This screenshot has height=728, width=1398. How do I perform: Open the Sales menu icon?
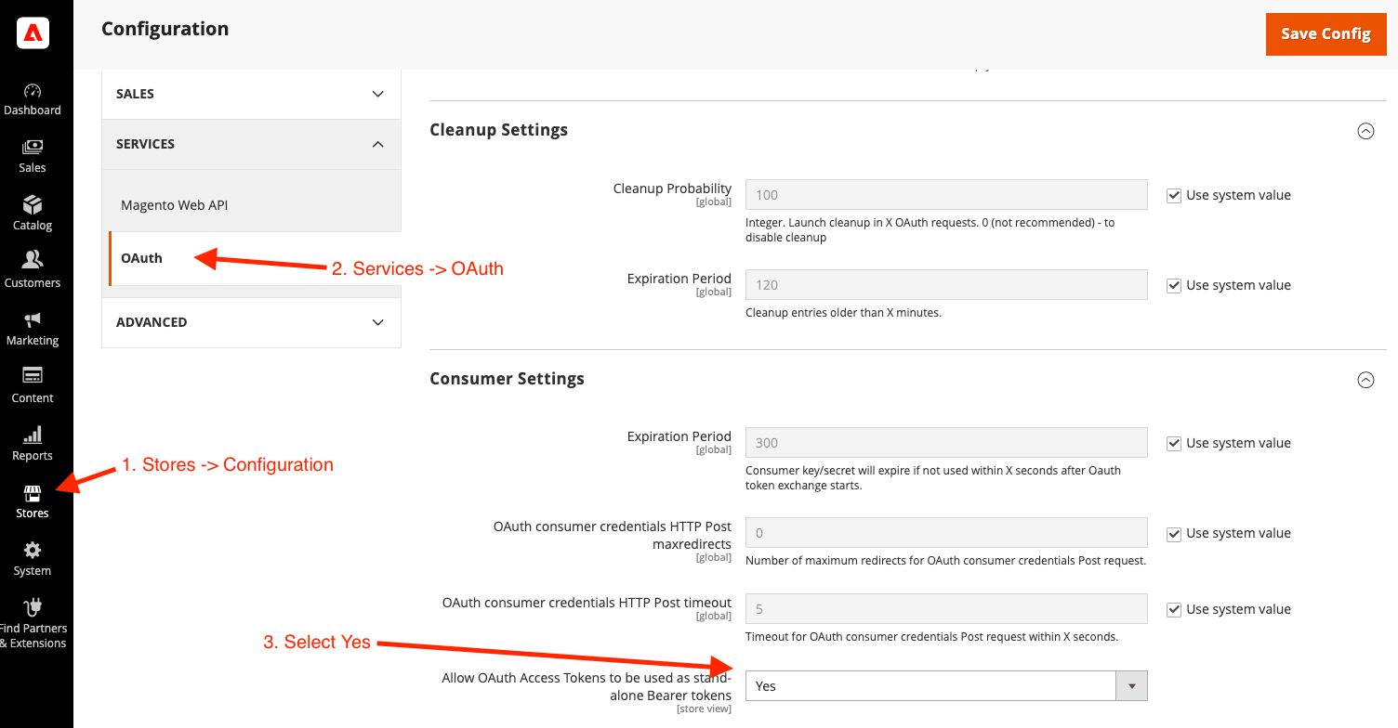pyautogui.click(x=33, y=147)
